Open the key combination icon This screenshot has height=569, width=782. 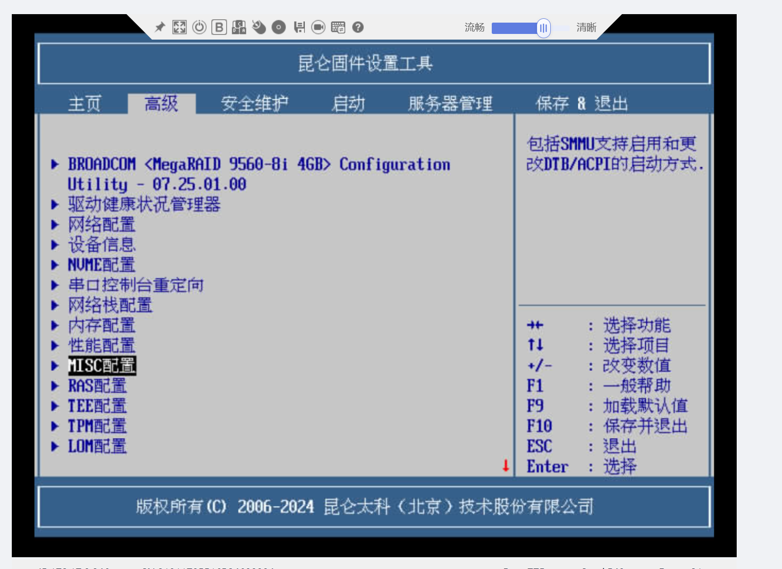point(239,27)
